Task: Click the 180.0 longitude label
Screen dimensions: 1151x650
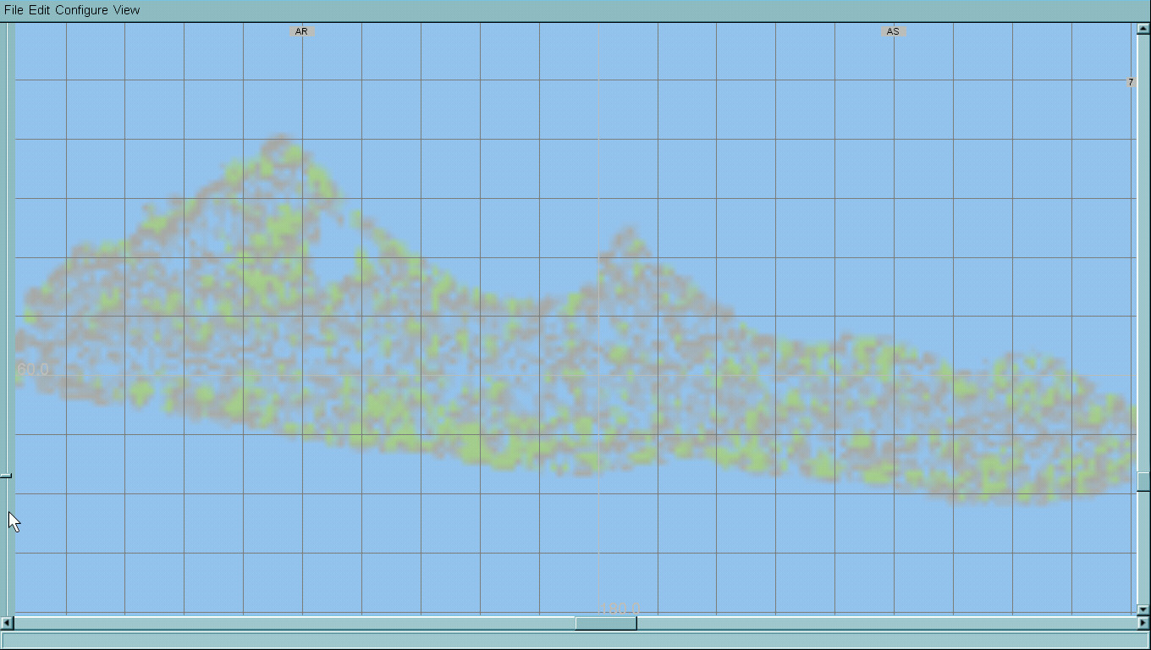Action: (x=620, y=609)
